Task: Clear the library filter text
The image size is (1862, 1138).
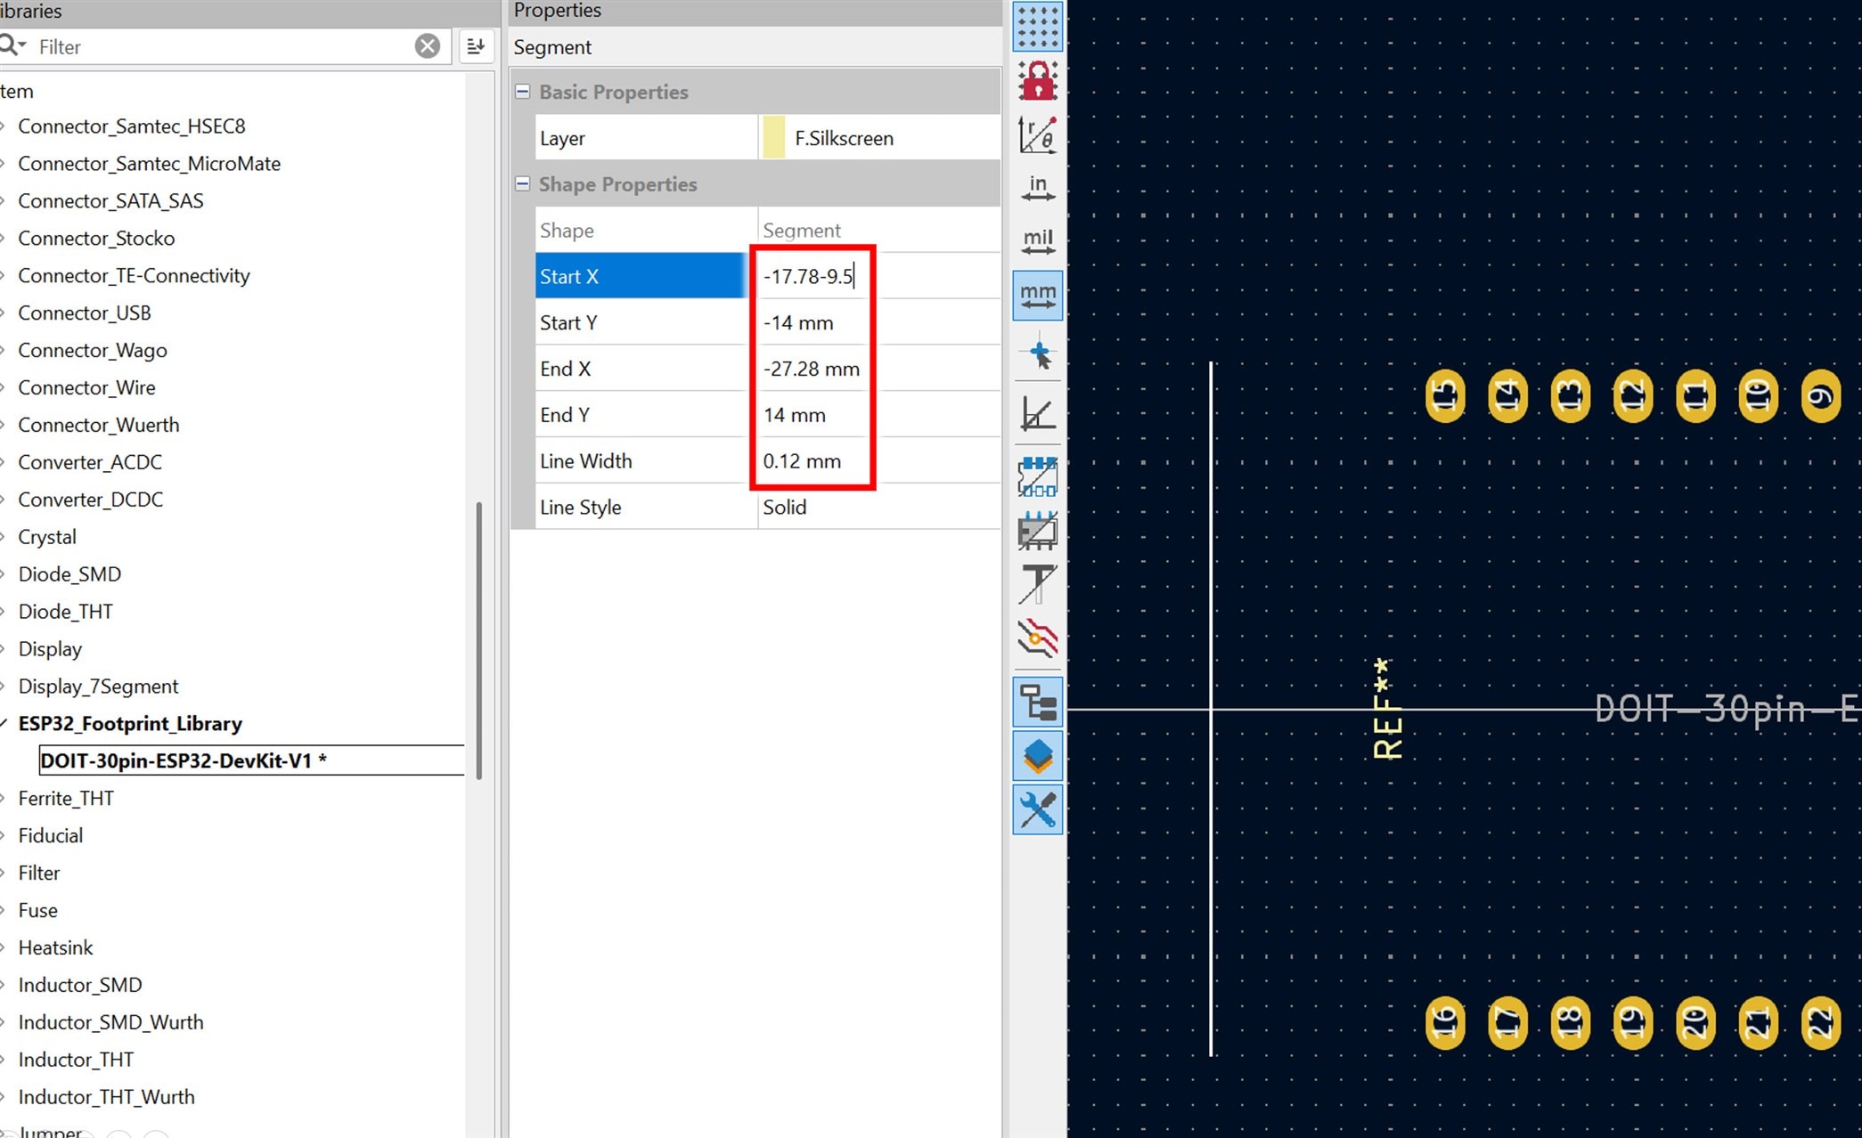Action: click(x=428, y=46)
